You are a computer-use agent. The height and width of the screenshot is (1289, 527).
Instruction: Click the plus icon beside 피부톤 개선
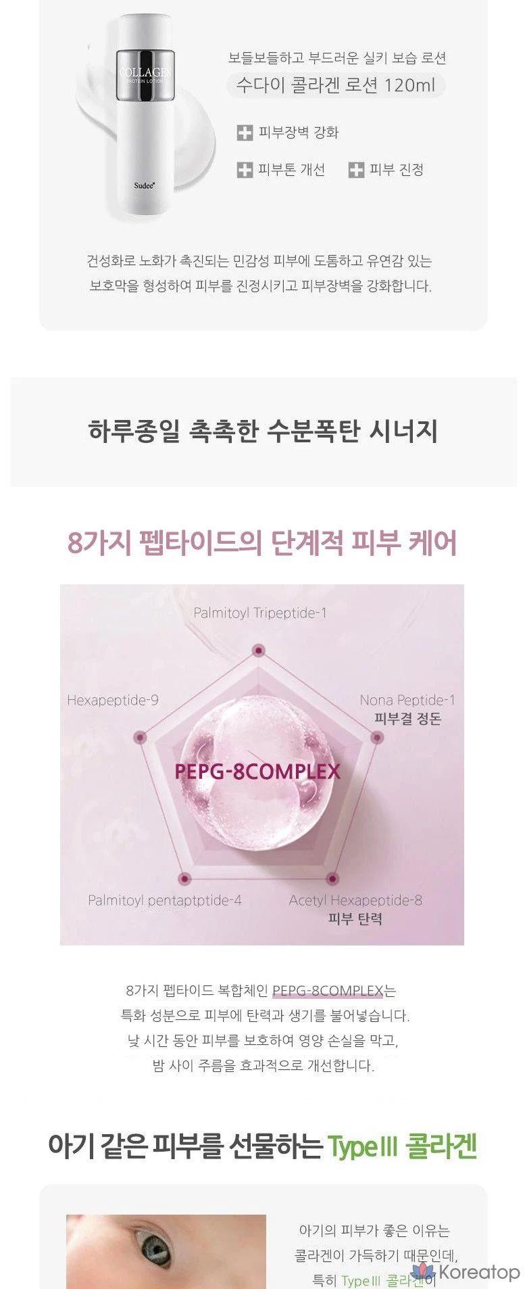[x=245, y=170]
